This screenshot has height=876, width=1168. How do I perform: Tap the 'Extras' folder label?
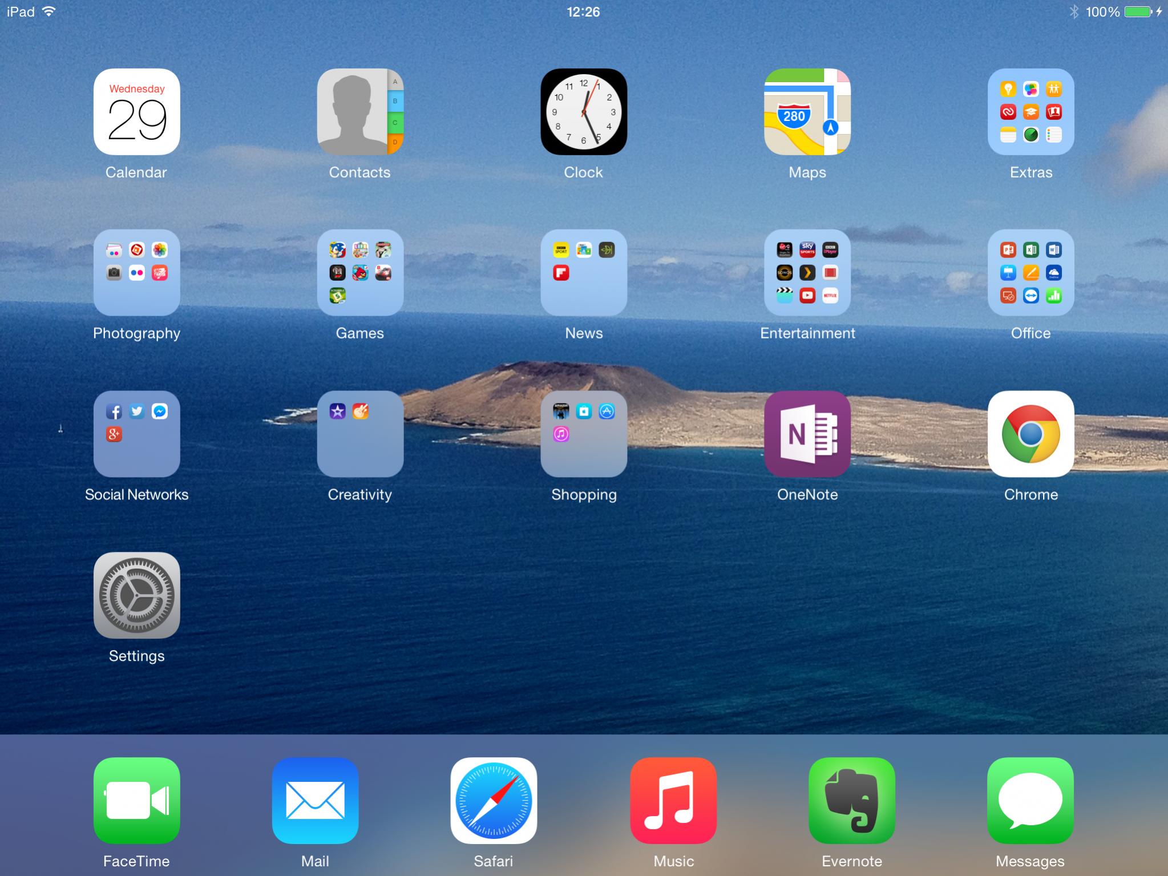pos(1031,172)
